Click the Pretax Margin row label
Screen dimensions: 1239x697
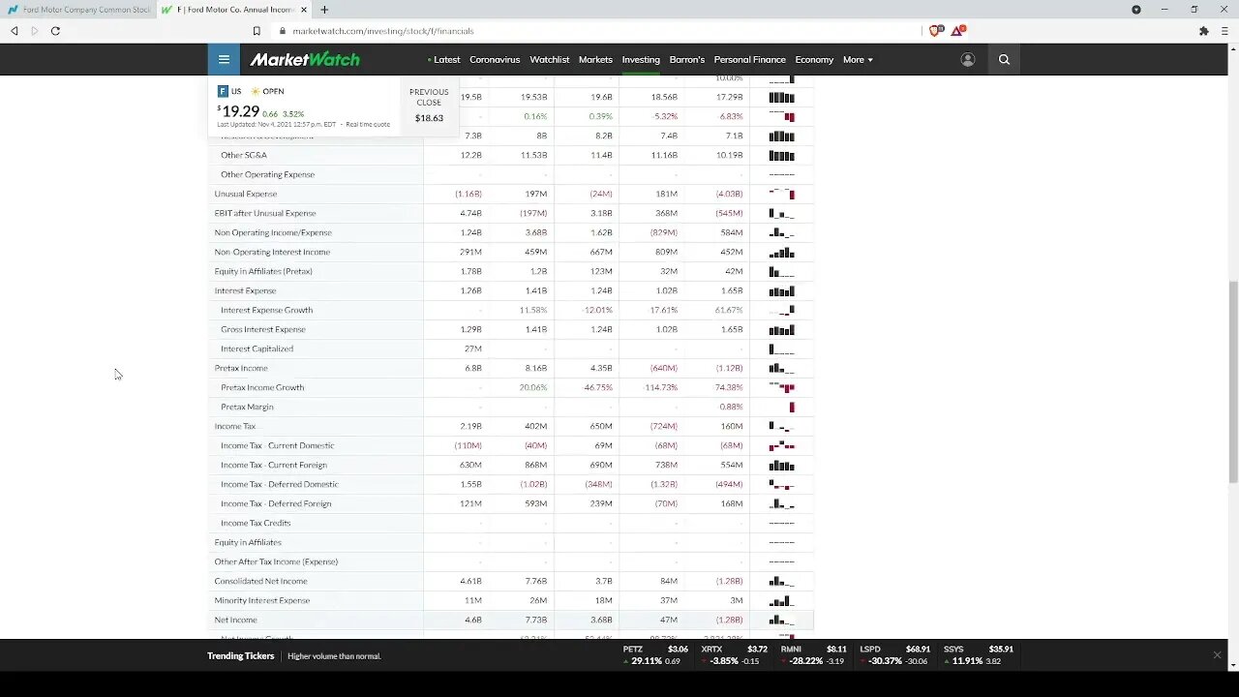tap(247, 407)
